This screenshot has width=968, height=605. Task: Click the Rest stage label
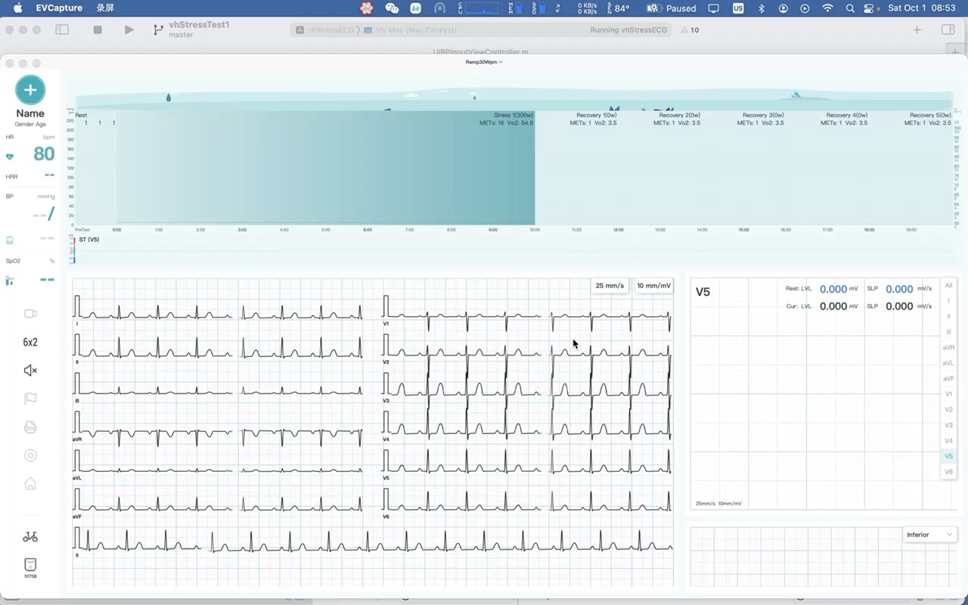click(81, 116)
